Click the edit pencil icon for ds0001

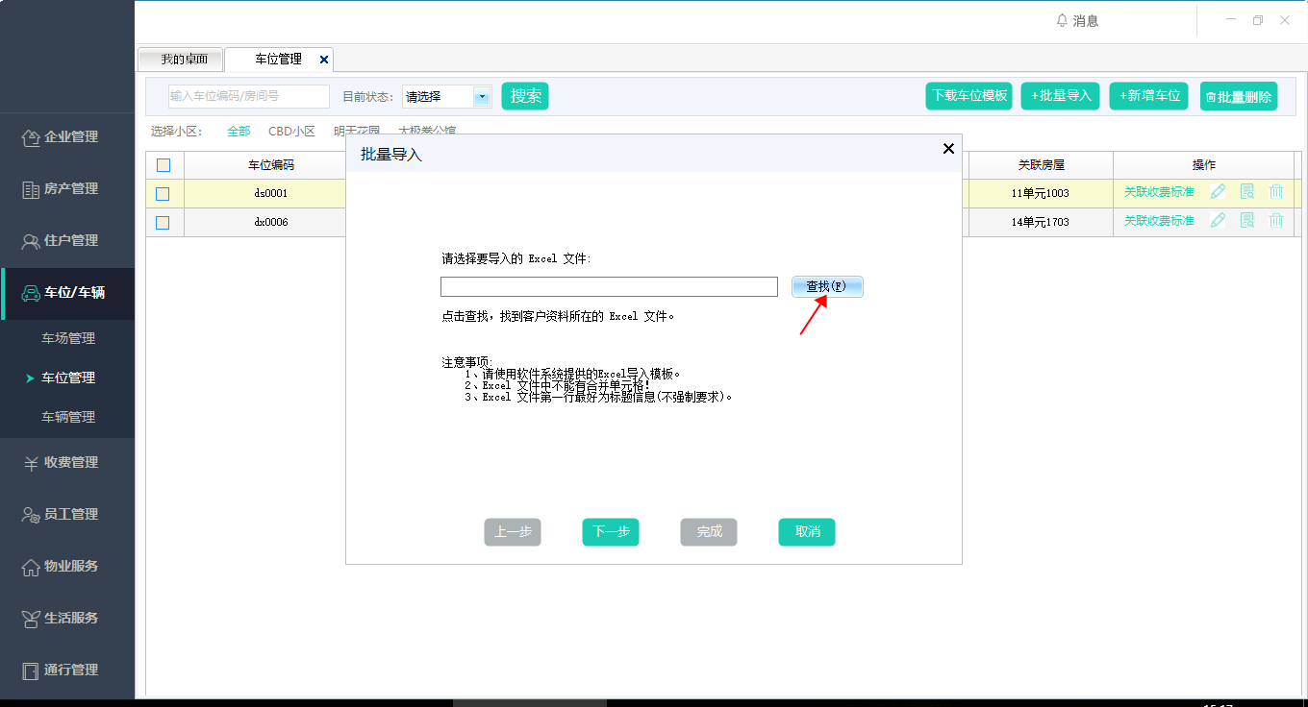click(x=1218, y=192)
